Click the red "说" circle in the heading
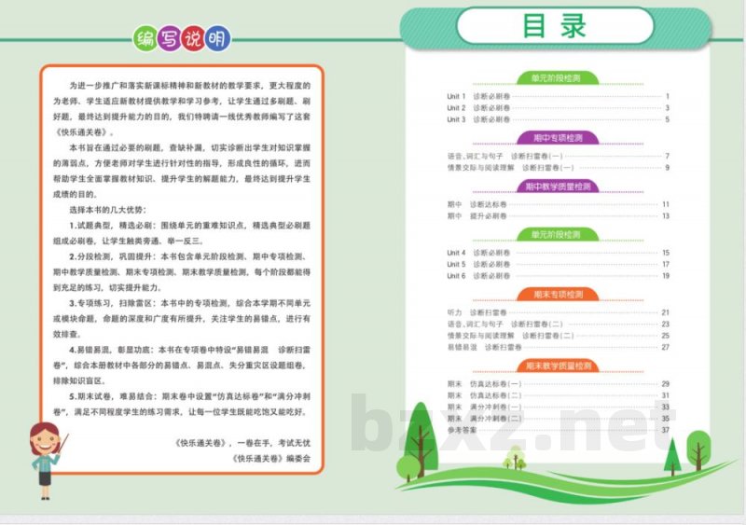Screen dimensions: 746x525 click(193, 38)
